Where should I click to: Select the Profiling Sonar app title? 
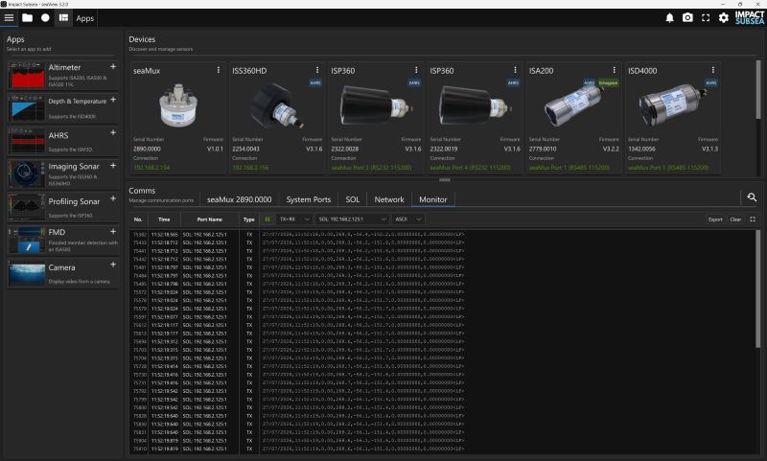coord(74,201)
